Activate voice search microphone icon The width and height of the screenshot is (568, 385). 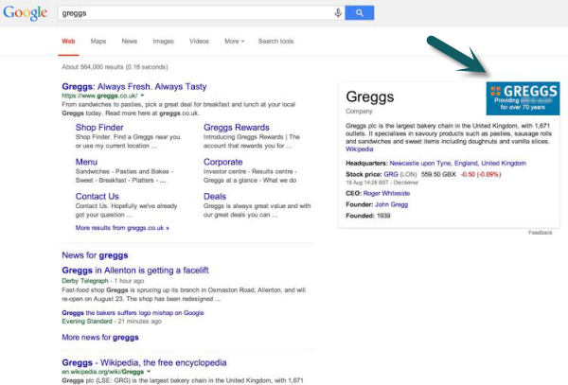(338, 13)
